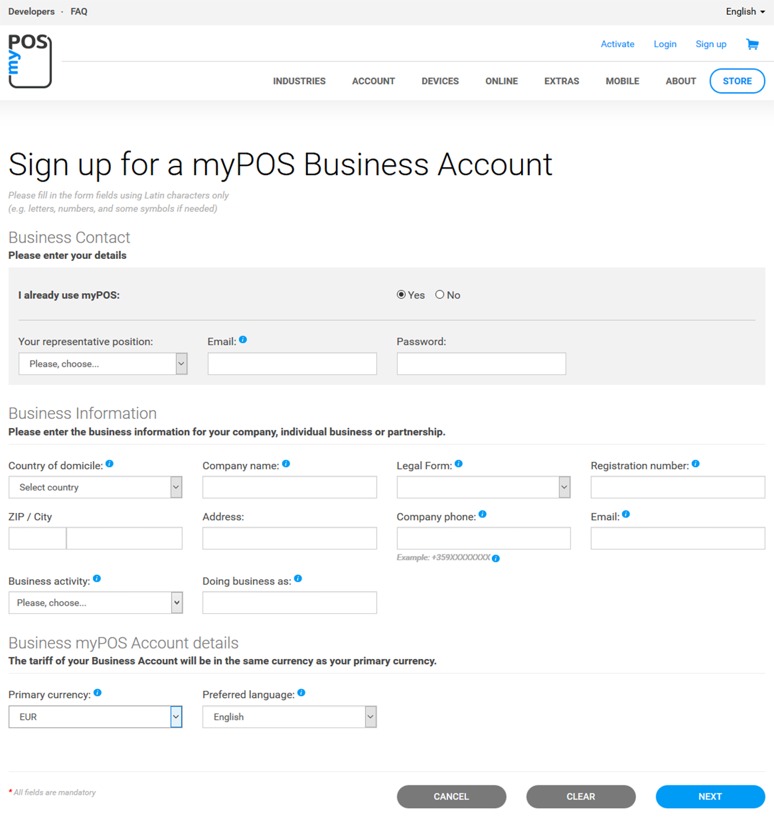Focus the ZIP code field
The height and width of the screenshot is (817, 774).
(37, 538)
